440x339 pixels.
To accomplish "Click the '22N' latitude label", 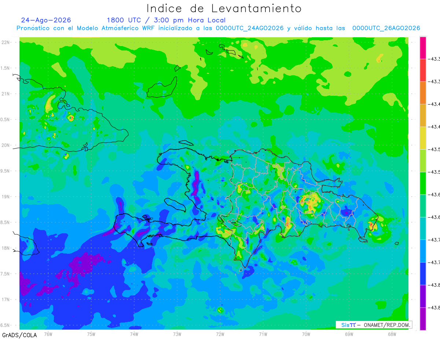I will [6, 42].
